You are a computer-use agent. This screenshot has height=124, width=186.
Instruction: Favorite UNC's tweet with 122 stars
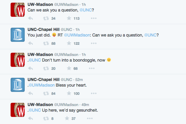click(69, 43)
